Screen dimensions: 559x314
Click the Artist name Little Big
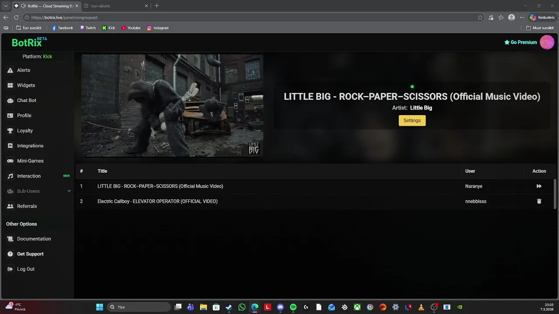pyautogui.click(x=421, y=108)
